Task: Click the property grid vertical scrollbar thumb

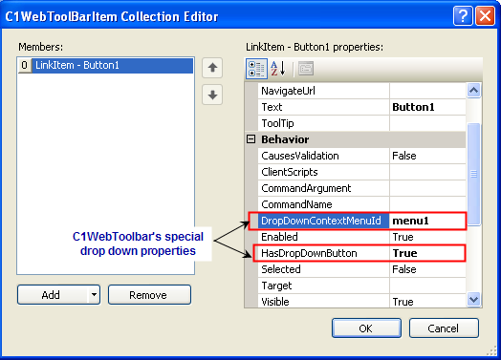Action: (x=473, y=174)
